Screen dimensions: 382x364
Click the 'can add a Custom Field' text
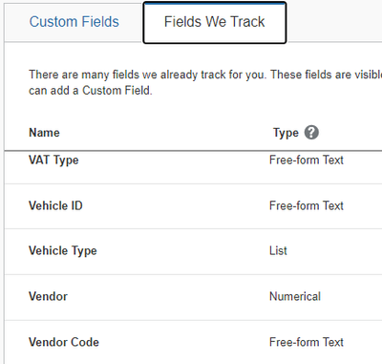pyautogui.click(x=91, y=91)
